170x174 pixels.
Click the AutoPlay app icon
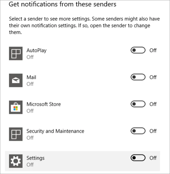[x=16, y=53]
